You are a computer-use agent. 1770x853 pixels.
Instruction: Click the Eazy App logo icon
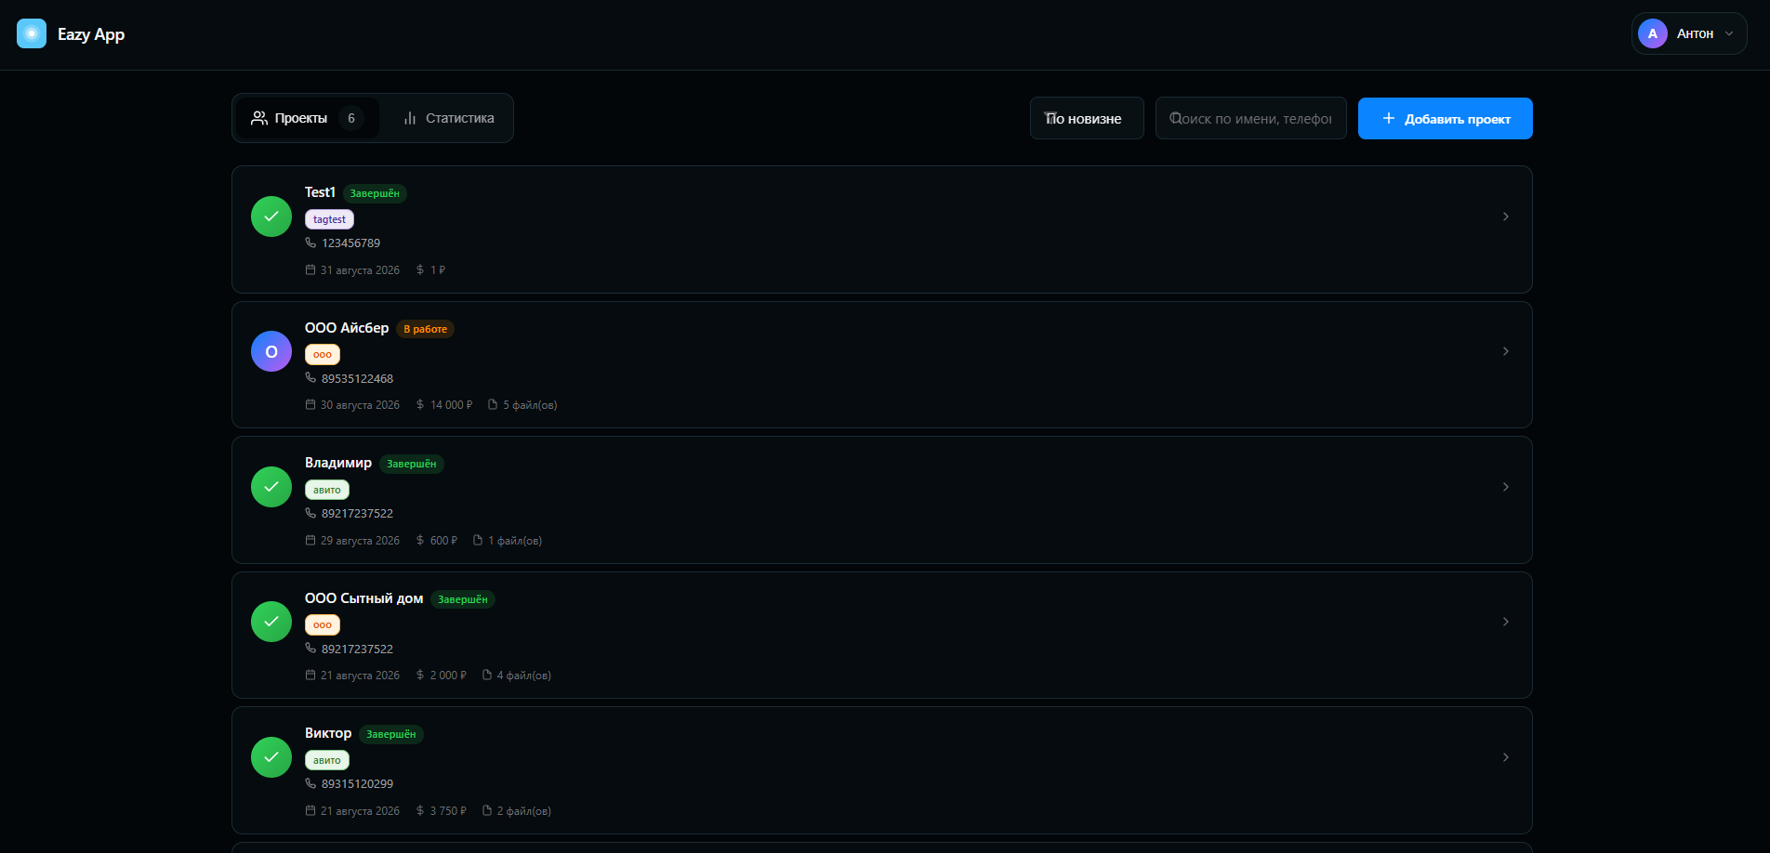32,33
